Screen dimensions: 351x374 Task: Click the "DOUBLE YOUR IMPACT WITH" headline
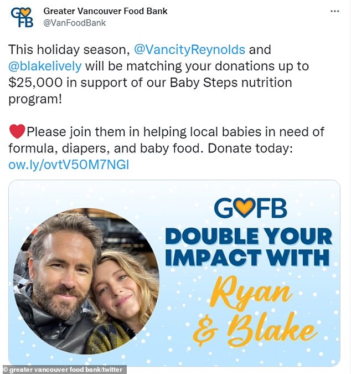(x=249, y=247)
